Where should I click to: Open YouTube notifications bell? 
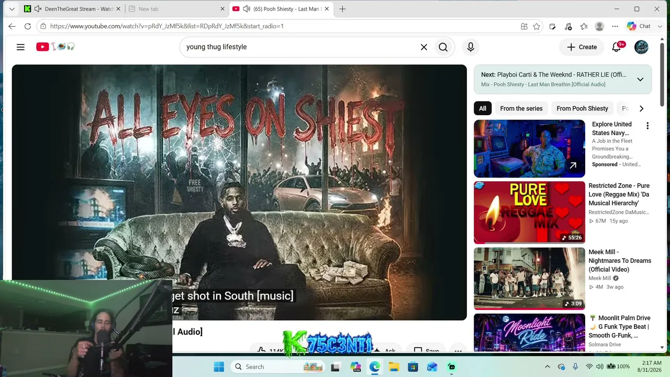(617, 47)
